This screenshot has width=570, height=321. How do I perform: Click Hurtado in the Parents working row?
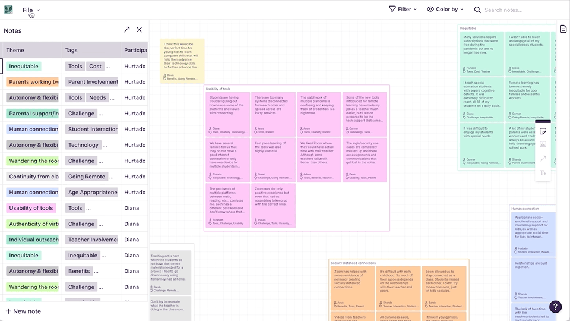(x=135, y=82)
